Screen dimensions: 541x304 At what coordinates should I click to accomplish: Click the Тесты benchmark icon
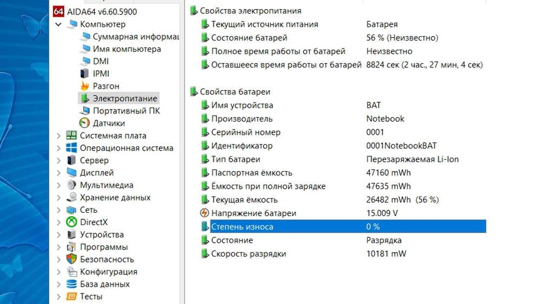click(71, 296)
